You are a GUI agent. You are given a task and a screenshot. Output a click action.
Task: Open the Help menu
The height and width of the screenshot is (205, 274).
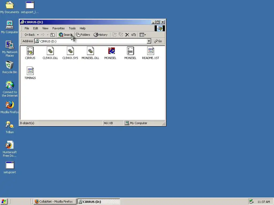click(x=83, y=28)
